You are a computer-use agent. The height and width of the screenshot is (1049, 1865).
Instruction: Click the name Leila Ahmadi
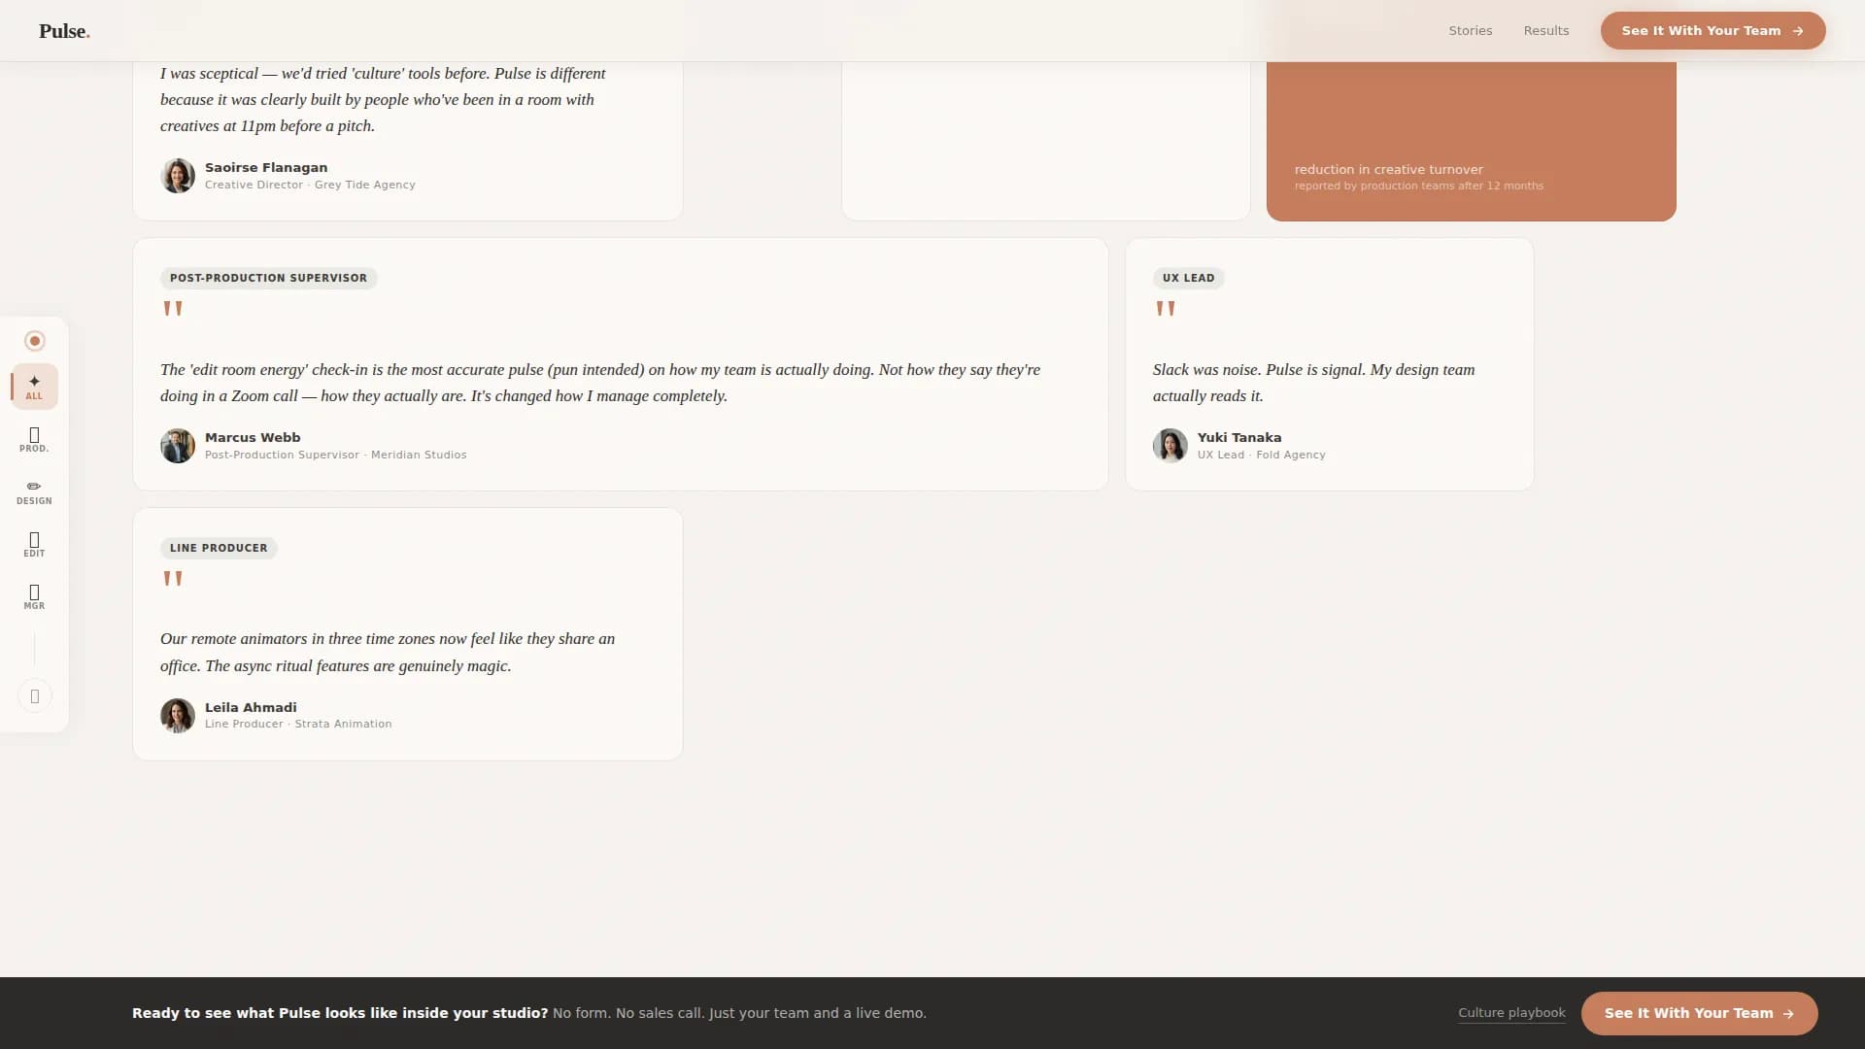(251, 708)
